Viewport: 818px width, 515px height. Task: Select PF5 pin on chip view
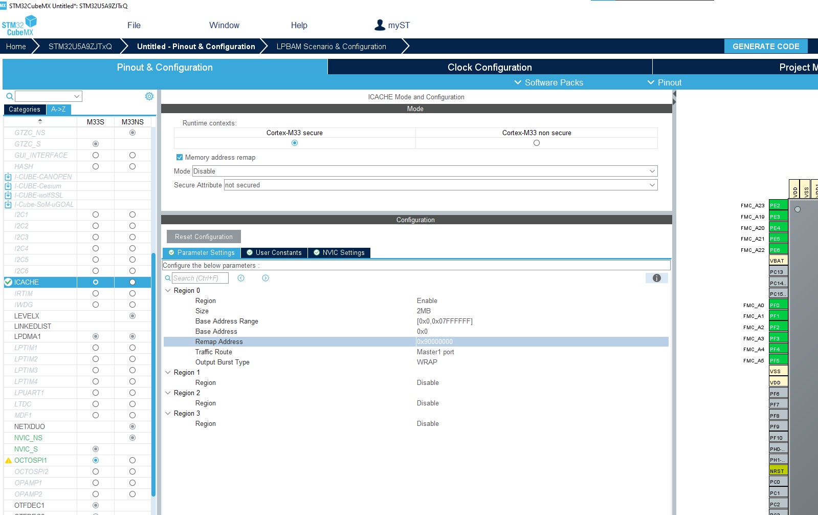(x=778, y=360)
